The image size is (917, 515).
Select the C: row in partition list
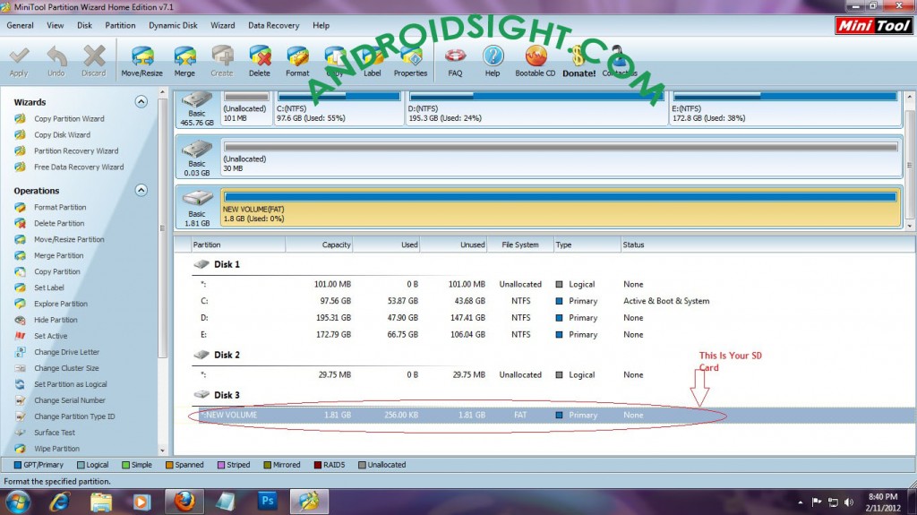[544, 301]
